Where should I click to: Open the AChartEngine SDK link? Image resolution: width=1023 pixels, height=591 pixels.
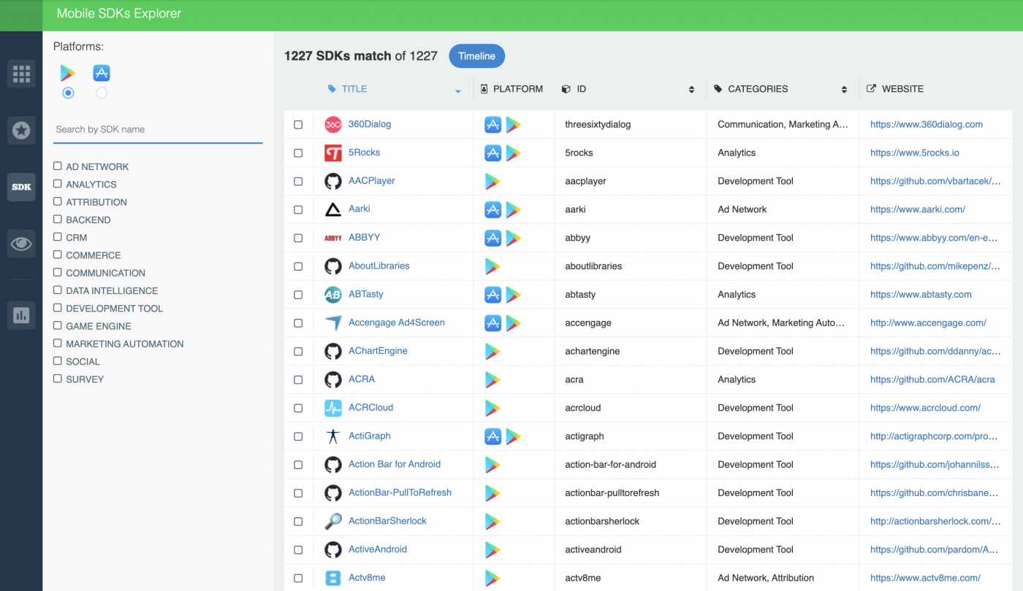pyautogui.click(x=378, y=351)
